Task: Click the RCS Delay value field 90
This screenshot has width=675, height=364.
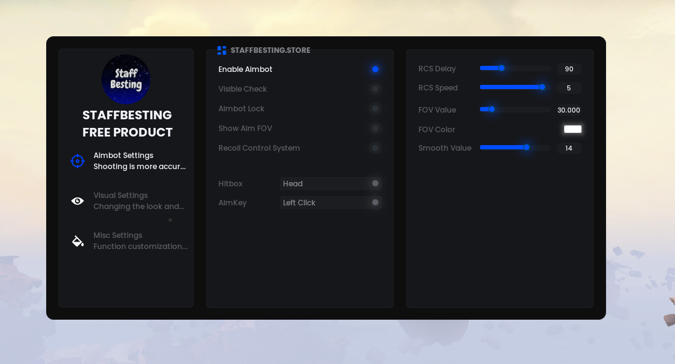Action: (x=569, y=69)
